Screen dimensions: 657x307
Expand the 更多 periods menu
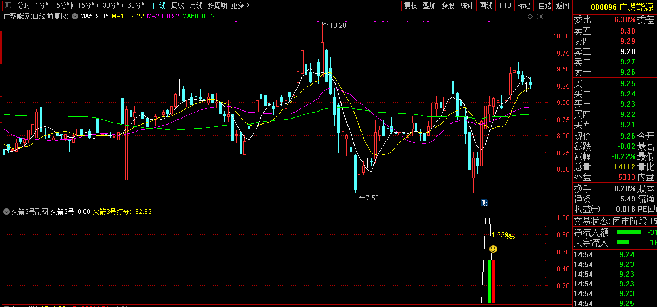point(240,5)
